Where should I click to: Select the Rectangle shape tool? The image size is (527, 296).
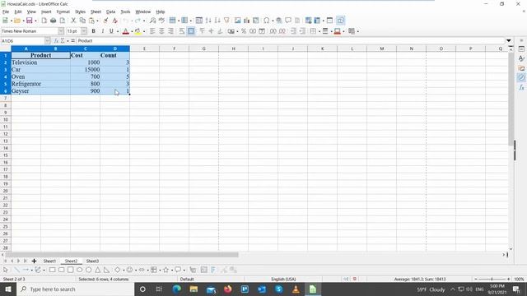(x=52, y=270)
